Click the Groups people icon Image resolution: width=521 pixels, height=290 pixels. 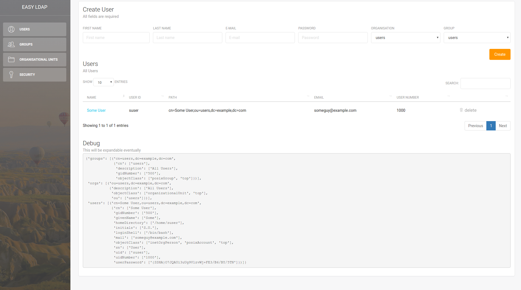point(11,44)
